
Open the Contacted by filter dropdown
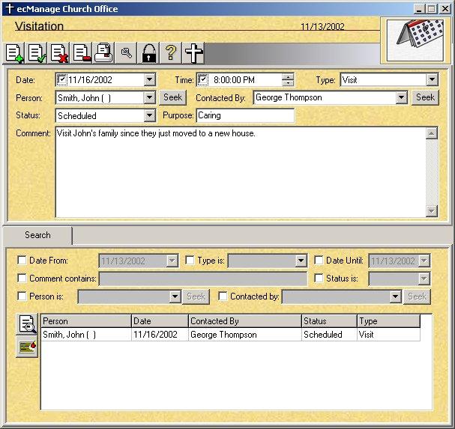click(x=395, y=296)
